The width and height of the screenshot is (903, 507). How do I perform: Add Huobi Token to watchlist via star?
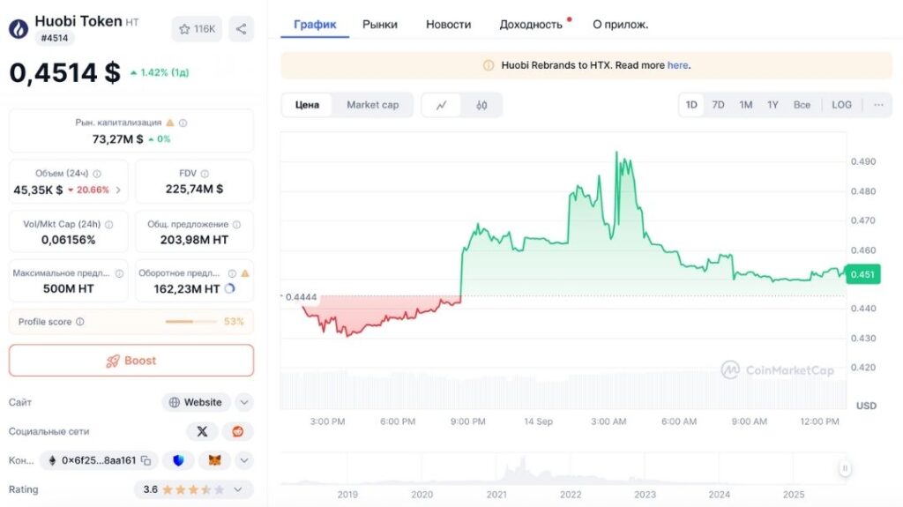pos(197,29)
